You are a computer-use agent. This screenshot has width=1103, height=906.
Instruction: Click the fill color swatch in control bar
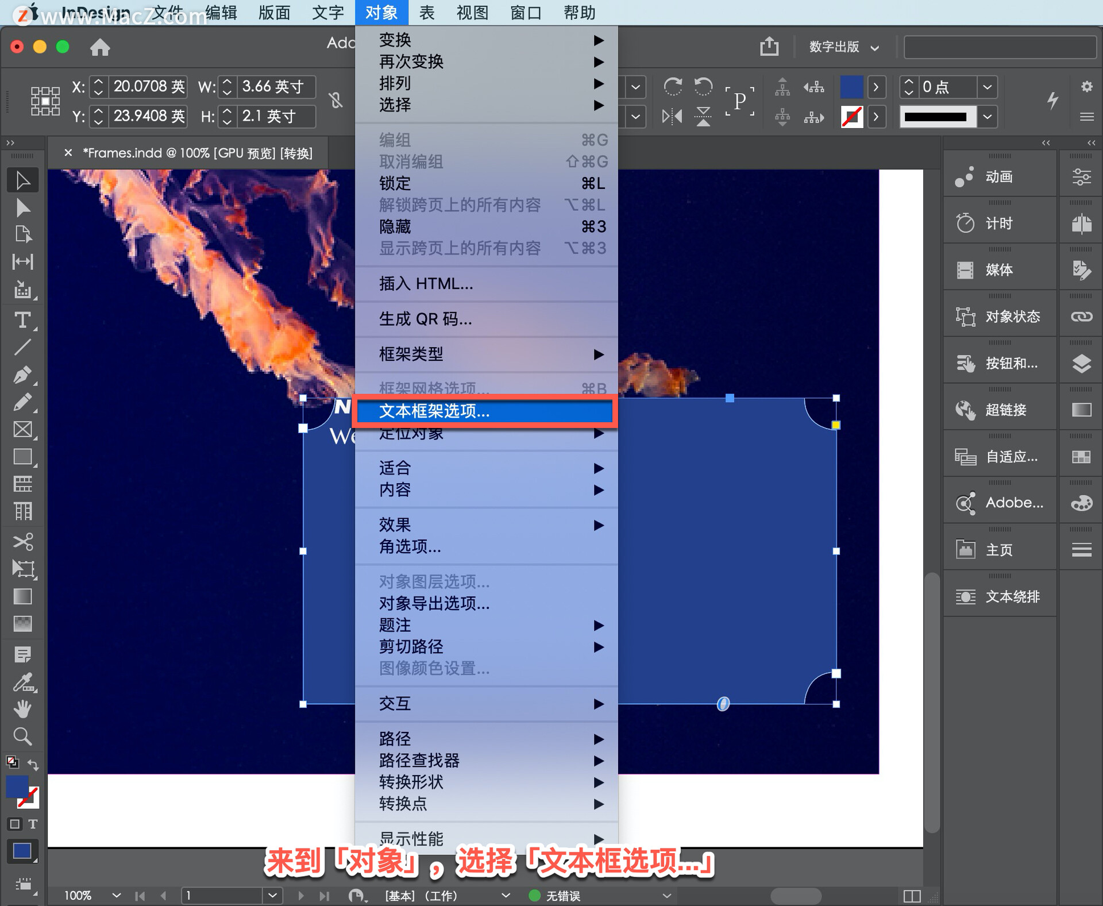(851, 87)
